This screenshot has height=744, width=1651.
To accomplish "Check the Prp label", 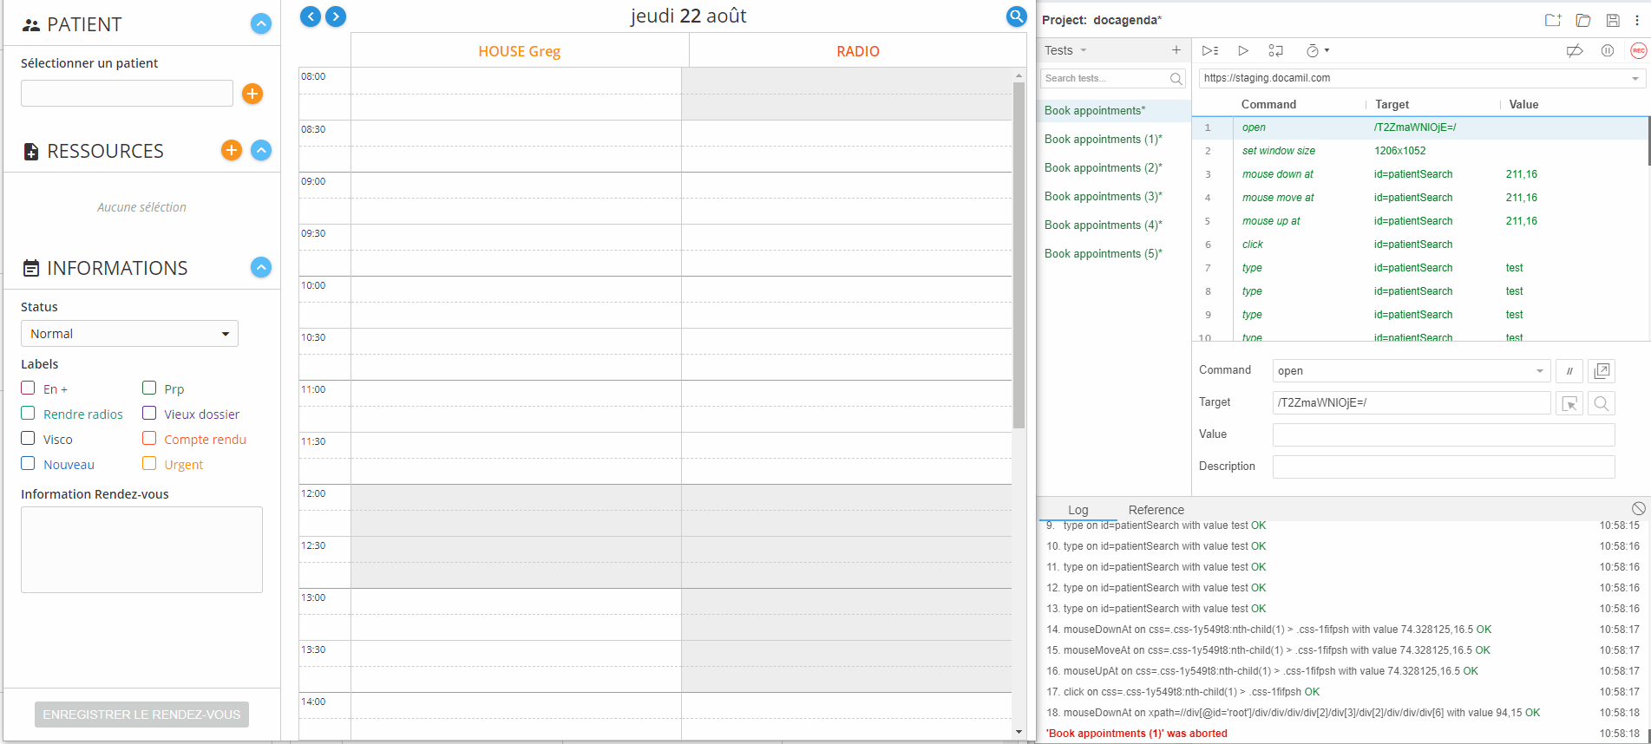I will point(149,388).
